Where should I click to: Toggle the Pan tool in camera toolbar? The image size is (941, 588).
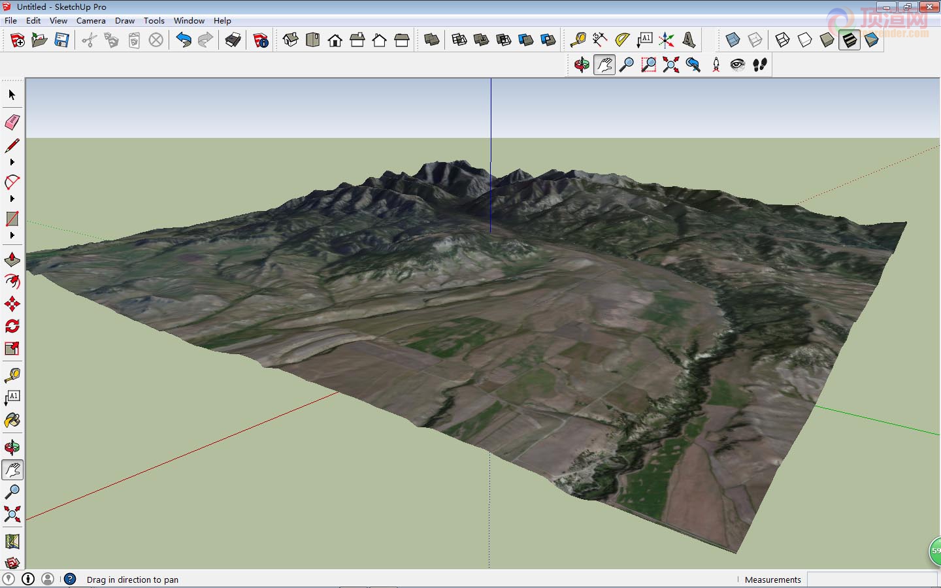click(604, 65)
